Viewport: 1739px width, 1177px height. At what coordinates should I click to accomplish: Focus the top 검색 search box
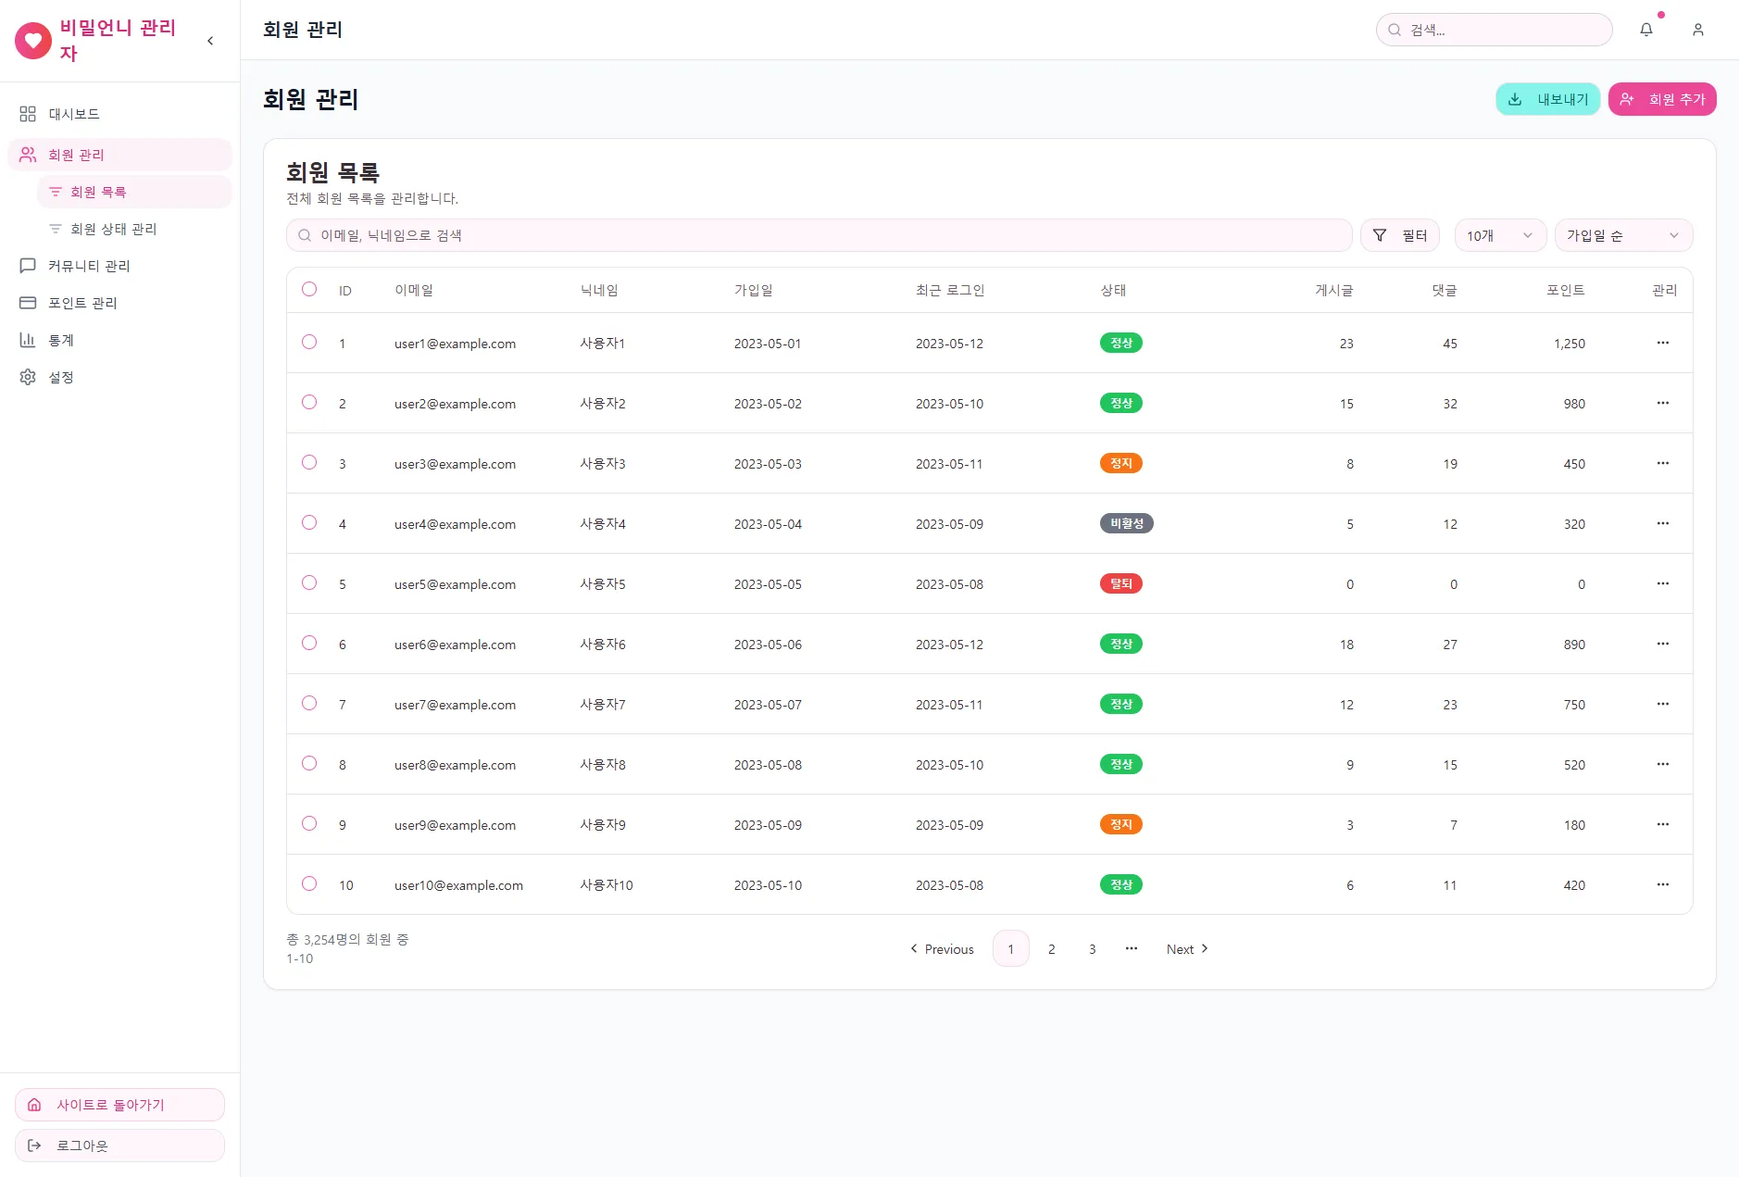(x=1494, y=30)
